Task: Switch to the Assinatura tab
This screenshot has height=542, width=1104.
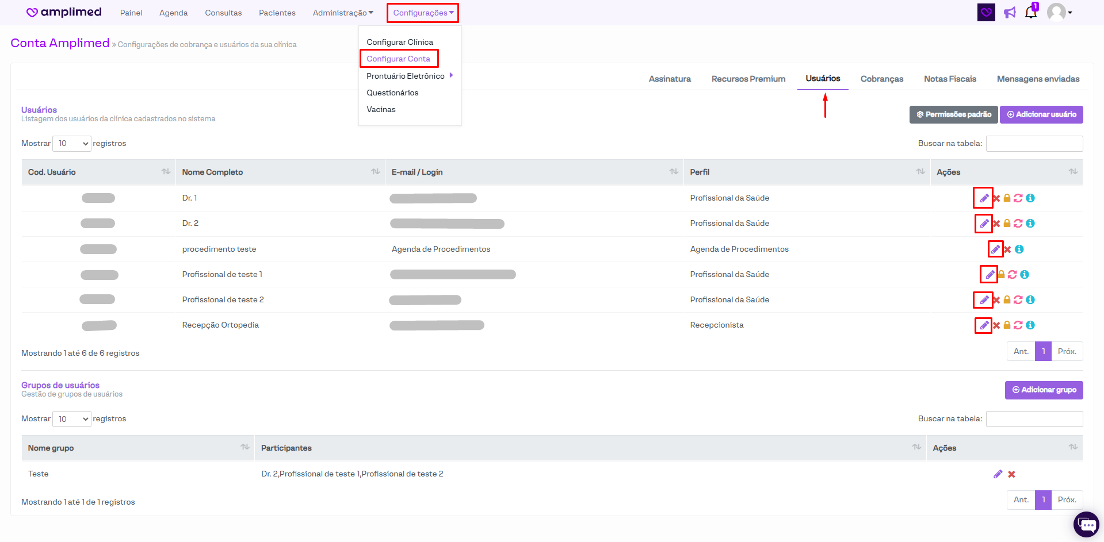Action: tap(670, 79)
